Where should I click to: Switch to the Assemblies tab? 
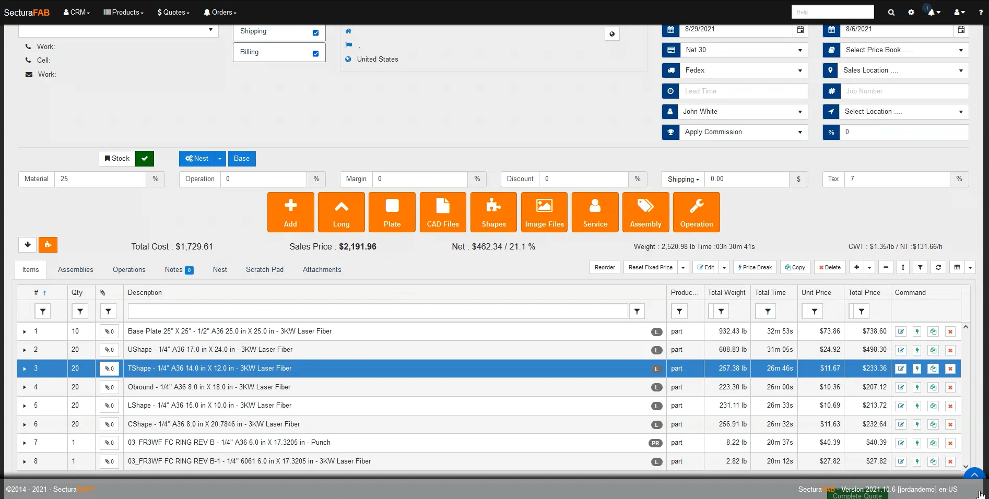pos(76,270)
